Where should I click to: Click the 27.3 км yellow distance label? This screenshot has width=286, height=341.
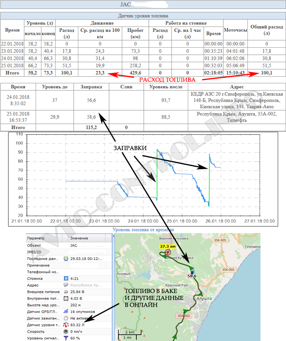pyautogui.click(x=168, y=246)
